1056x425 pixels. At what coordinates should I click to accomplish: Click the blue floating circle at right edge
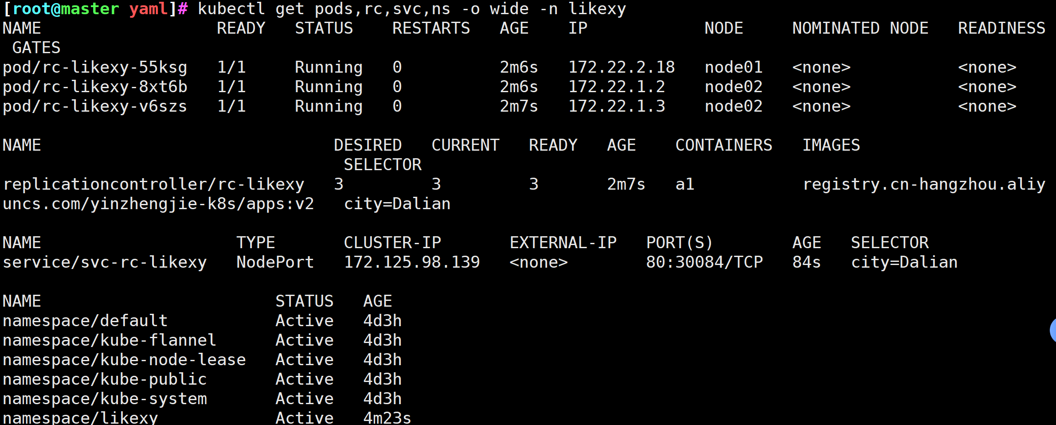pyautogui.click(x=1052, y=330)
